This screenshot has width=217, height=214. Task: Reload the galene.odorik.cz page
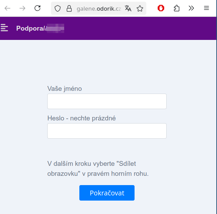coord(37,8)
